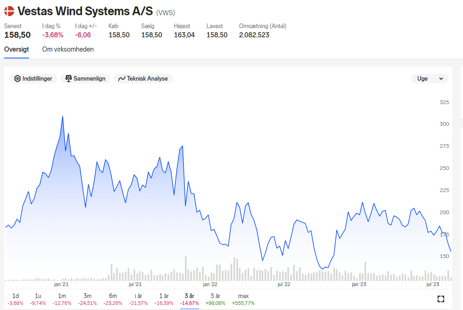This screenshot has height=310, width=463.
Task: Click the 250 price axis label
Action: (x=444, y=168)
